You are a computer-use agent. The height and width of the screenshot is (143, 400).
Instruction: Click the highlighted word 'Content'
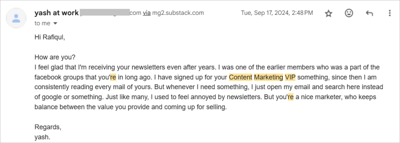[x=241, y=77]
